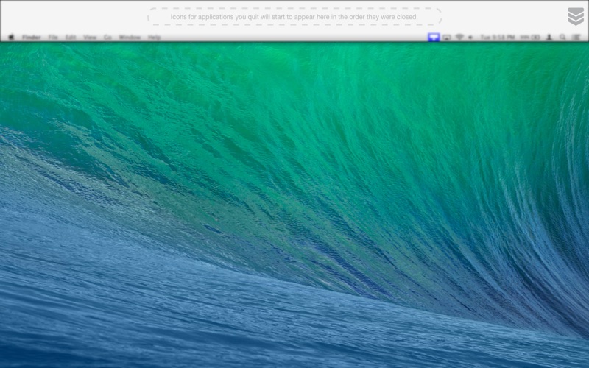The image size is (589, 368).
Task: Open the user account menu icon
Action: 549,38
